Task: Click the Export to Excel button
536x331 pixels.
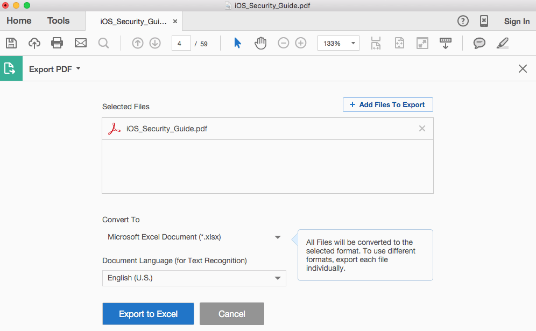Action: click(148, 314)
